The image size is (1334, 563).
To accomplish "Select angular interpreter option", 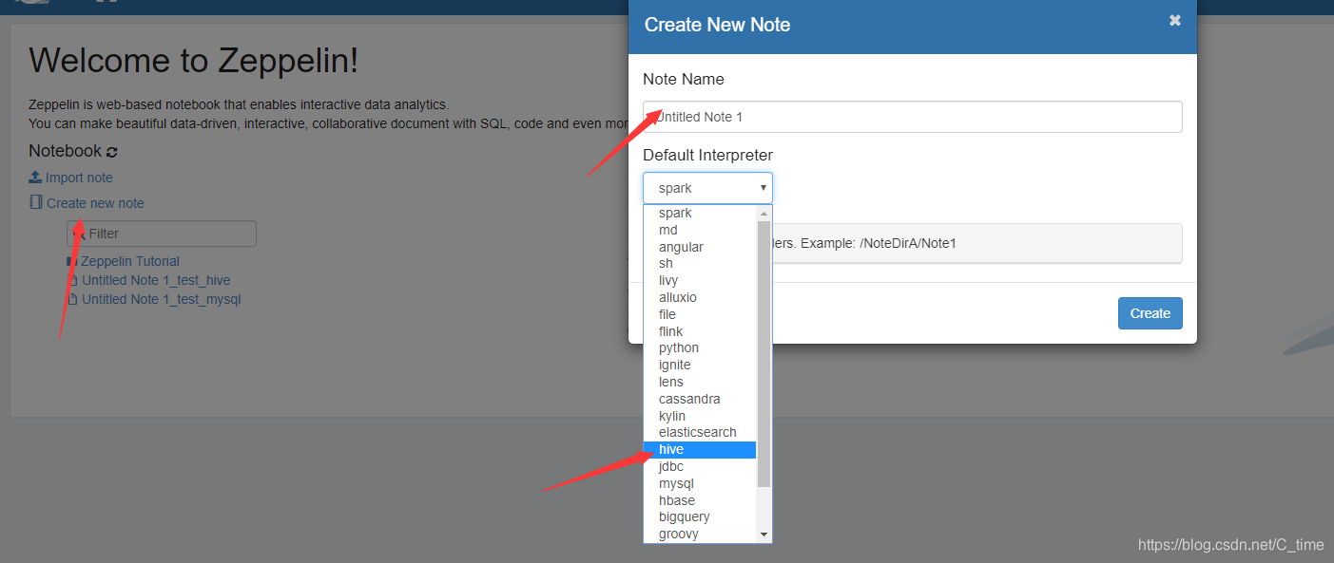I will tap(700, 247).
